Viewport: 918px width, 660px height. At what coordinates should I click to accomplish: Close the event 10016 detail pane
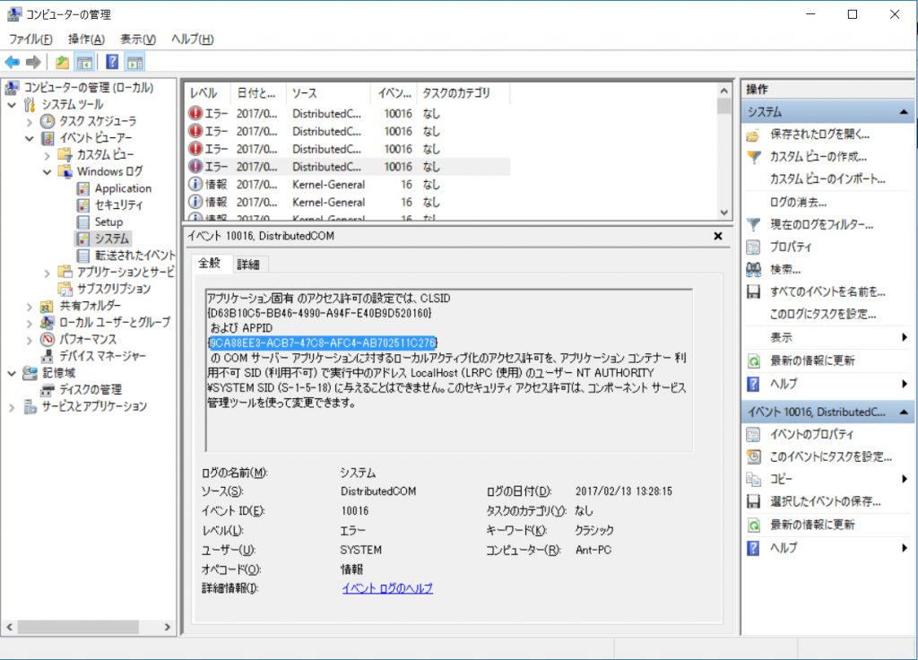(718, 236)
